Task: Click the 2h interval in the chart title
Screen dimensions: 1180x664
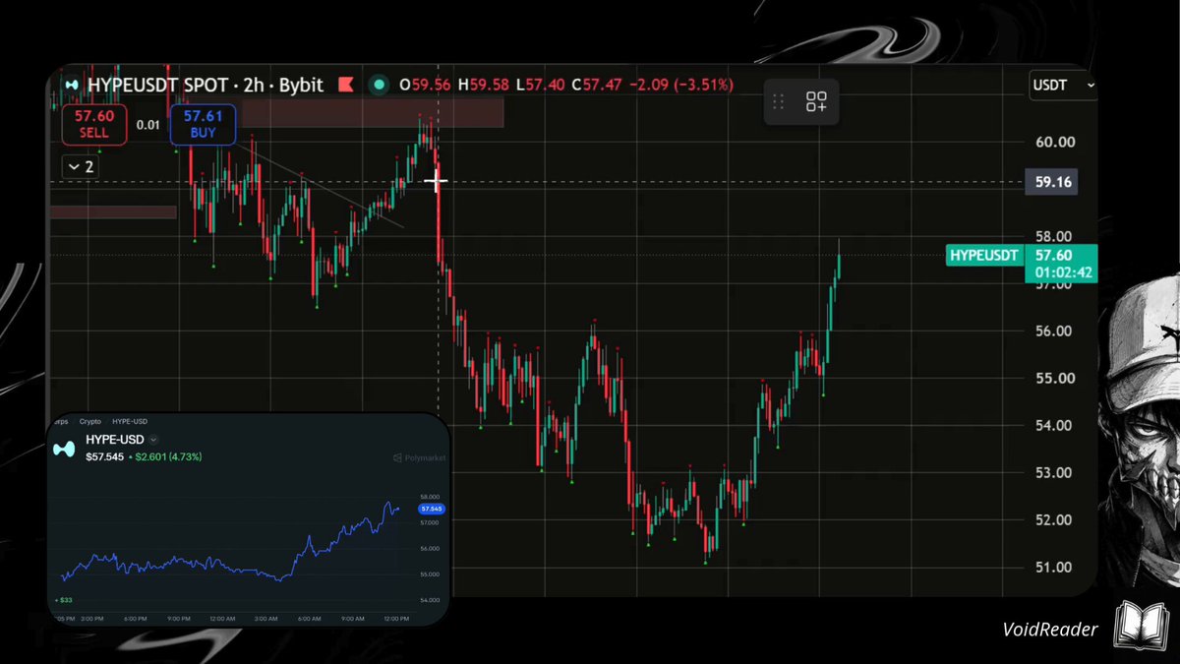Action: [x=254, y=85]
